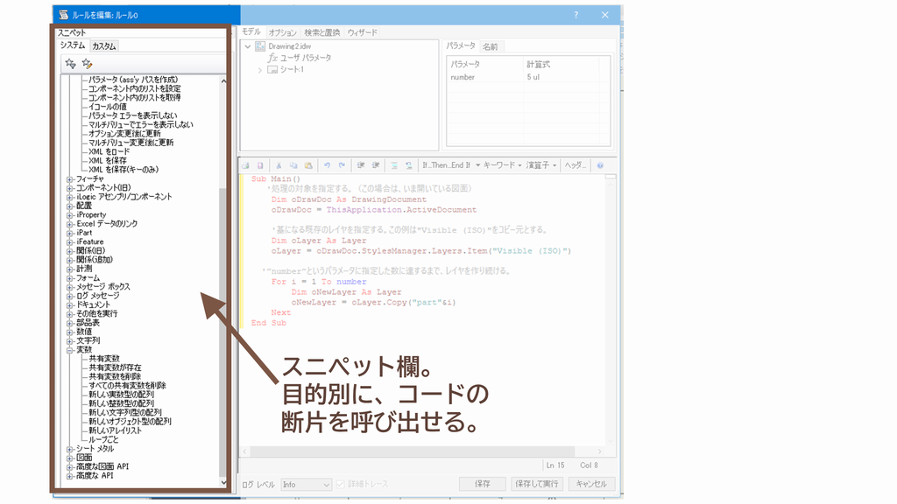Click the add snippet star icon

71,63
